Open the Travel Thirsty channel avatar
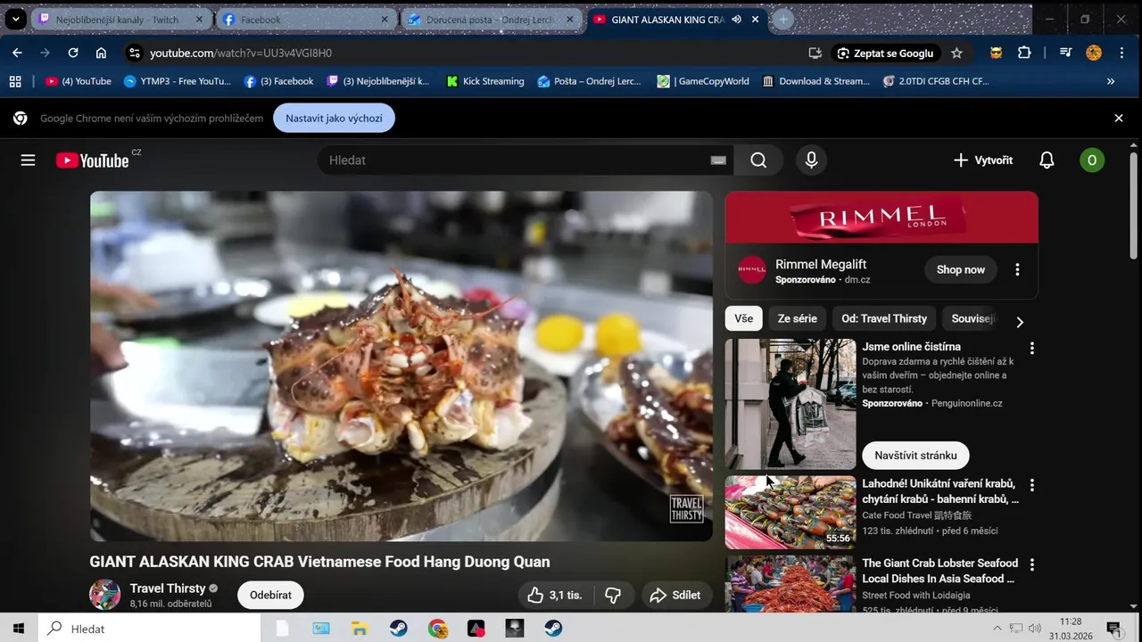1142x642 pixels. pyautogui.click(x=104, y=595)
